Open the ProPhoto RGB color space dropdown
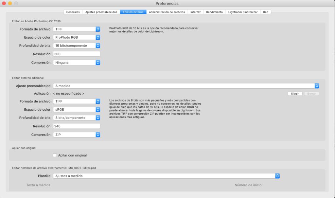The height and width of the screenshot is (198, 335). point(77,37)
